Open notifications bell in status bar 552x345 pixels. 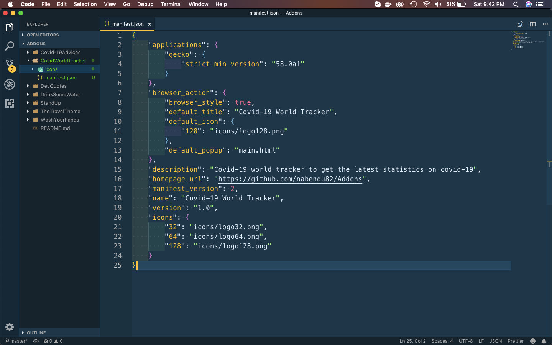click(544, 341)
